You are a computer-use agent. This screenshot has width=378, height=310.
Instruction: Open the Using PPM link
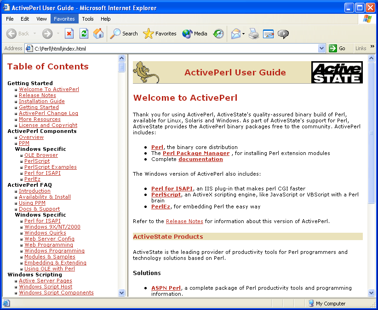pos(32,203)
